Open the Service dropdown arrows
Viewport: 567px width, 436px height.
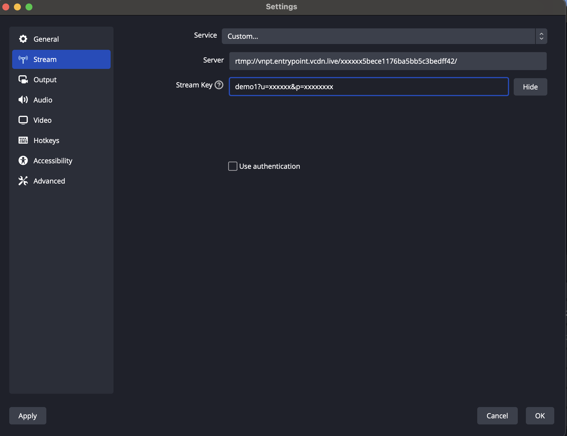pyautogui.click(x=541, y=36)
